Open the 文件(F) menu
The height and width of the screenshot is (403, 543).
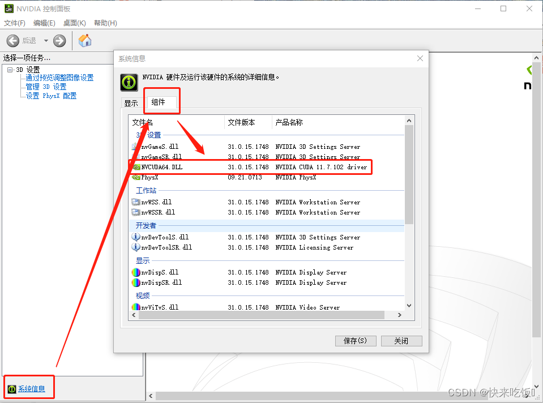14,23
